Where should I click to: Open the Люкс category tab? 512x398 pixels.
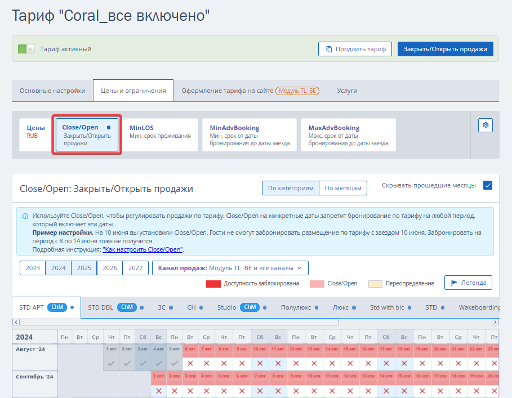pyautogui.click(x=344, y=307)
